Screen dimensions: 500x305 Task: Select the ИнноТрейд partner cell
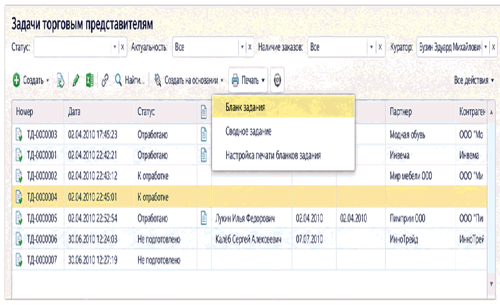coord(421,239)
